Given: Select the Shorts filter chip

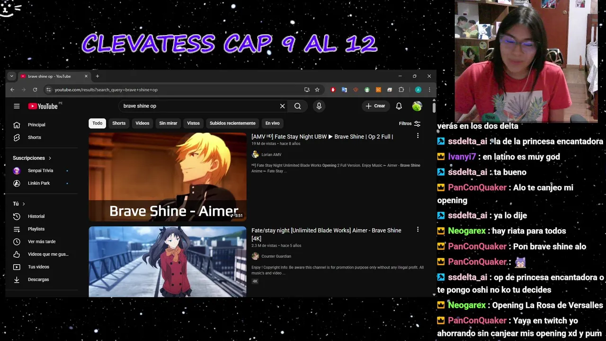Looking at the screenshot, I should (119, 123).
